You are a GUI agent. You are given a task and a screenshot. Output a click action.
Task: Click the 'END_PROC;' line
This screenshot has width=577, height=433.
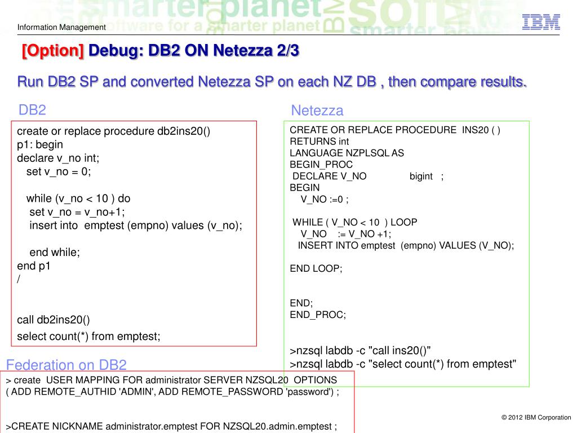pyautogui.click(x=318, y=315)
